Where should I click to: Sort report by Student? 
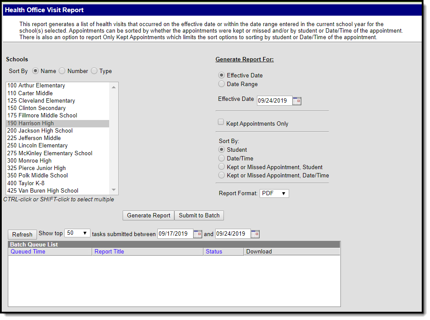coord(221,150)
